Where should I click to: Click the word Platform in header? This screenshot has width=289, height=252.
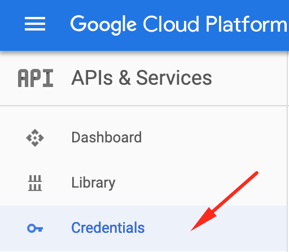tap(246, 24)
